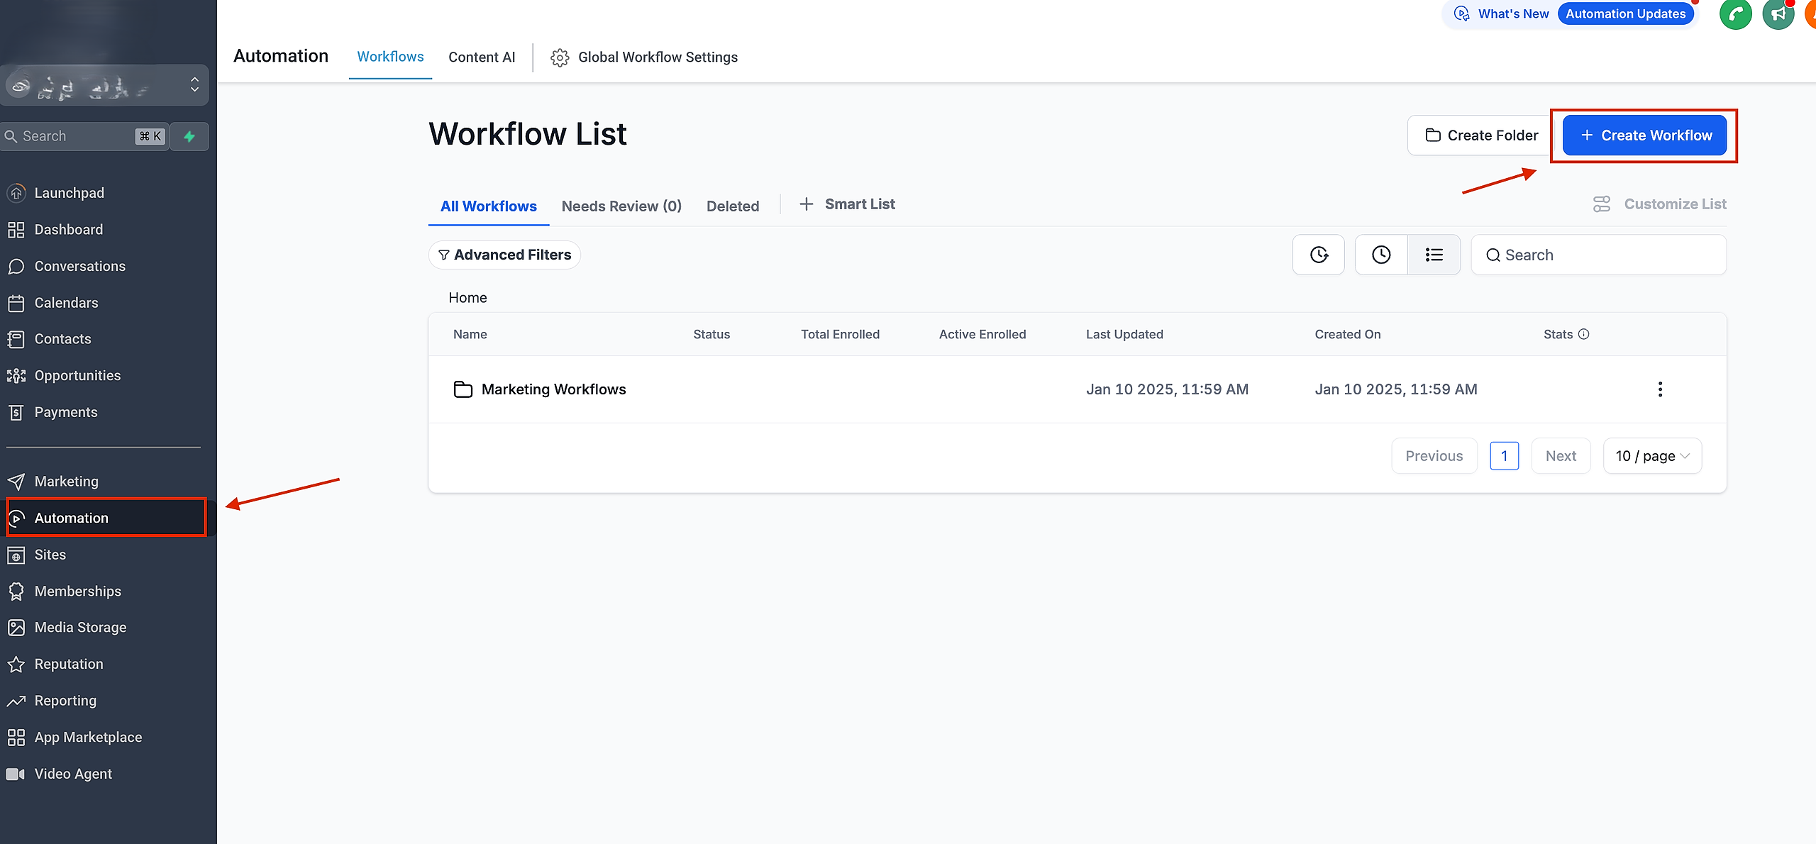
Task: Open the Calendars section
Action: [66, 303]
